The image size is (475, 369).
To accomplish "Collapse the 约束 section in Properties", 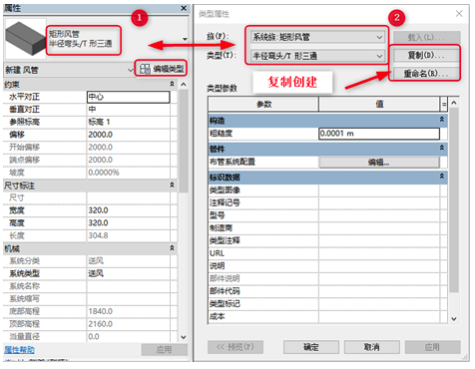I will pos(172,84).
